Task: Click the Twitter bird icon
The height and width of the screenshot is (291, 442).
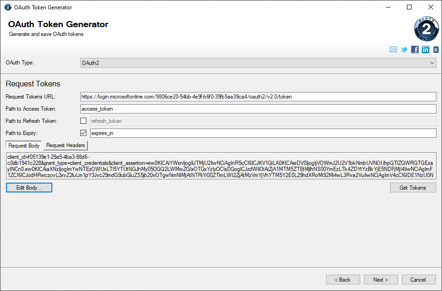Action: pos(404,50)
